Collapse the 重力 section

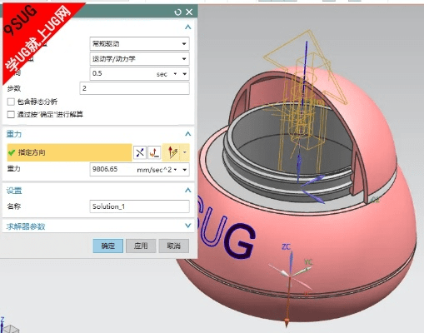point(188,134)
